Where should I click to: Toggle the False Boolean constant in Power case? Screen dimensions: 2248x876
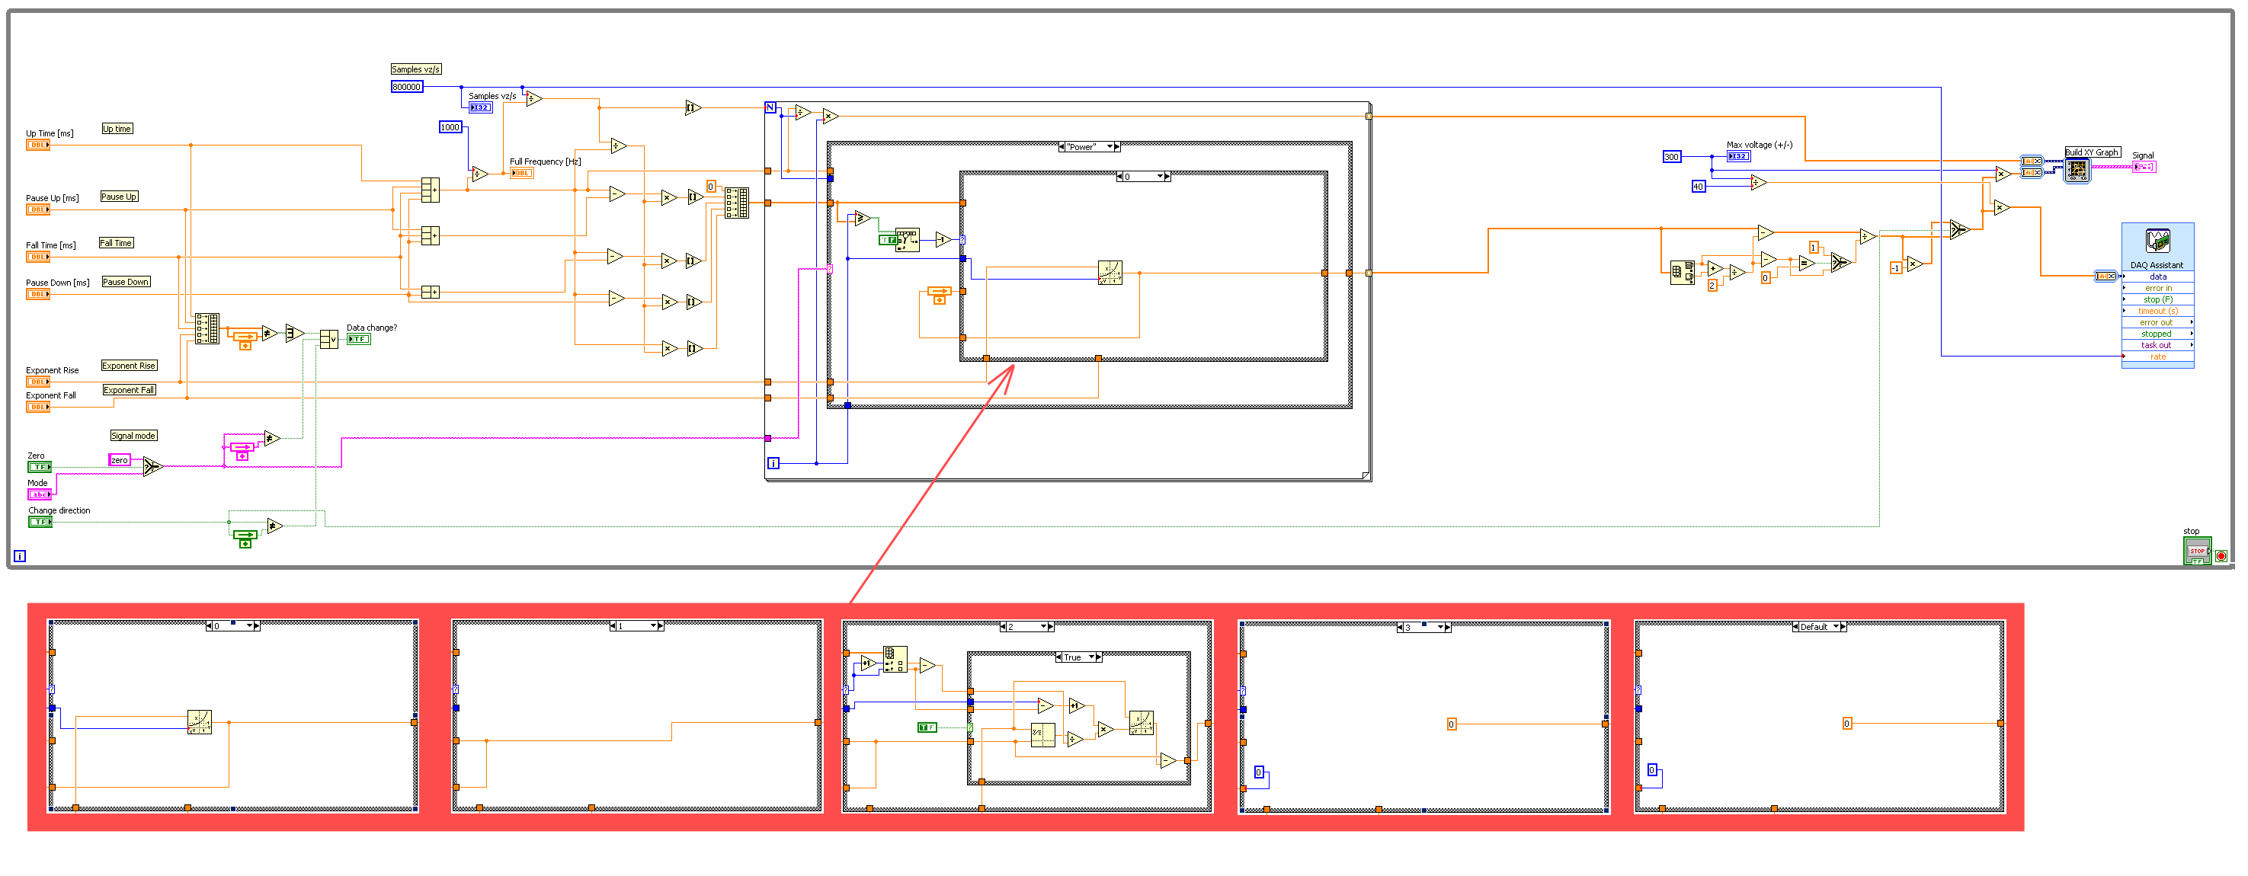tap(888, 240)
